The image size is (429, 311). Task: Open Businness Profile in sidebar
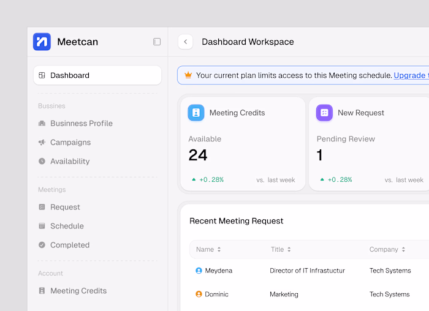(82, 123)
